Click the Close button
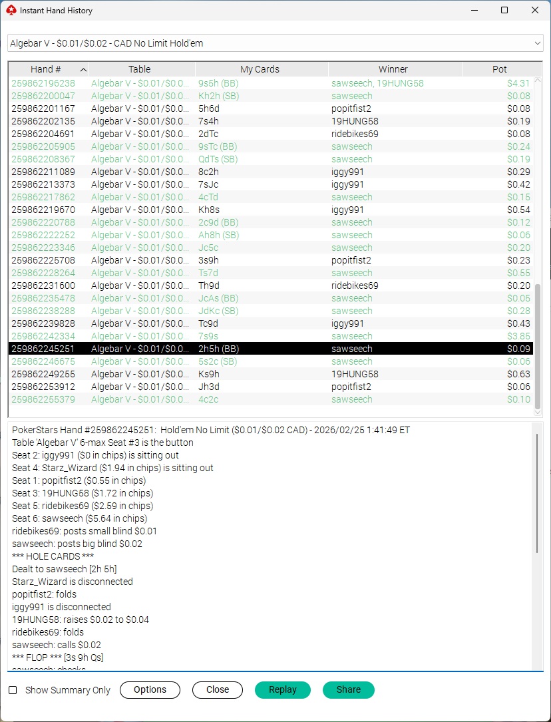551x722 pixels. pos(217,690)
